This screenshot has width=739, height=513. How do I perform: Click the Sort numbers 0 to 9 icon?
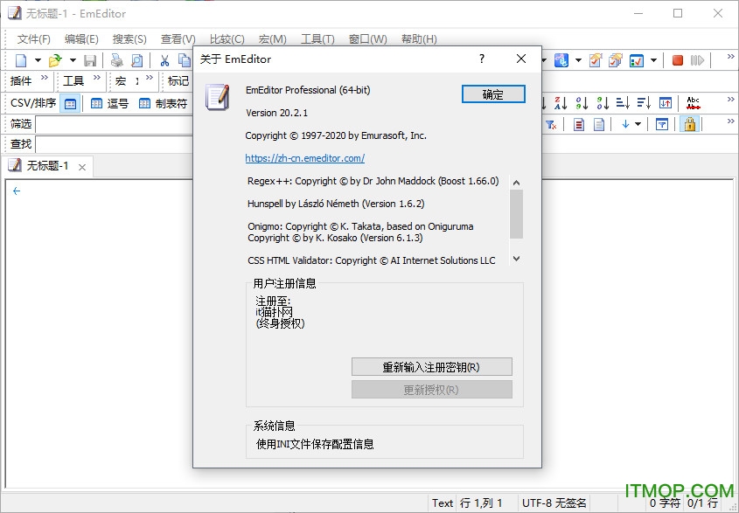(x=582, y=102)
